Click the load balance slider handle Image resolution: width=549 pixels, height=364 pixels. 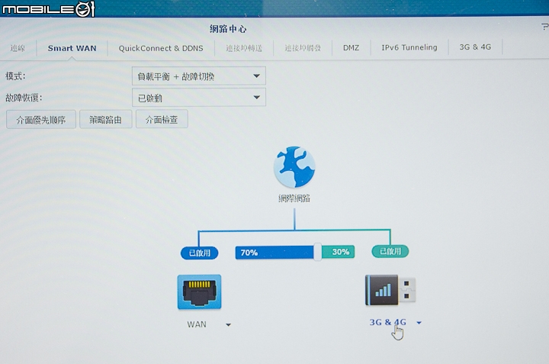pos(317,252)
